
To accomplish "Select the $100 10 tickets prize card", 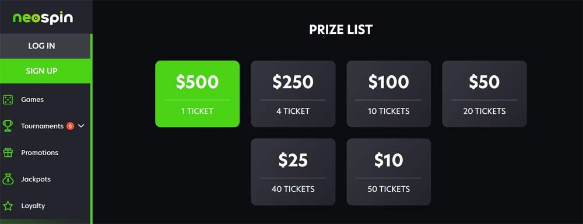I will point(388,94).
